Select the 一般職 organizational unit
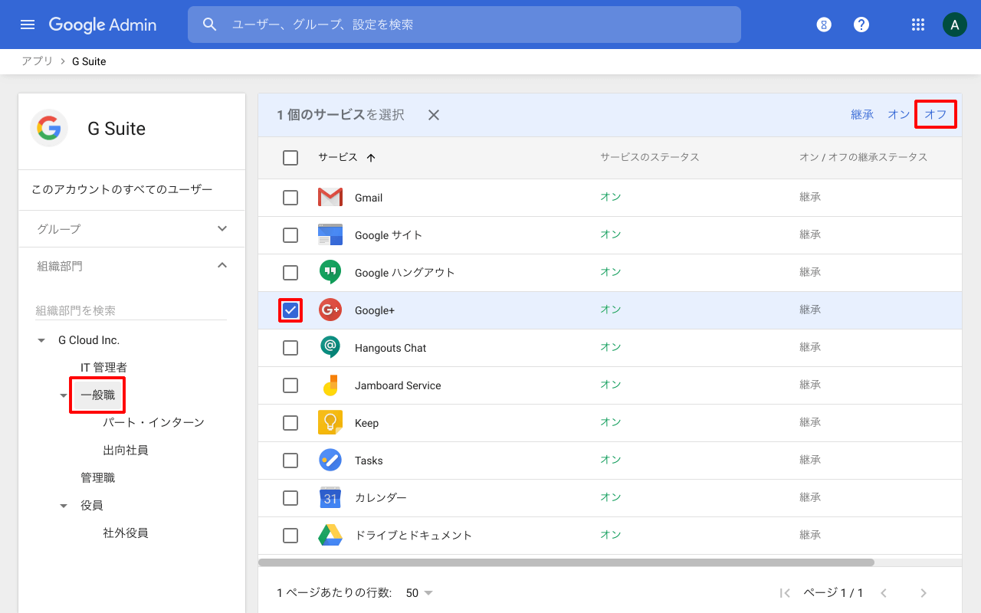This screenshot has height=613, width=981. tap(97, 395)
